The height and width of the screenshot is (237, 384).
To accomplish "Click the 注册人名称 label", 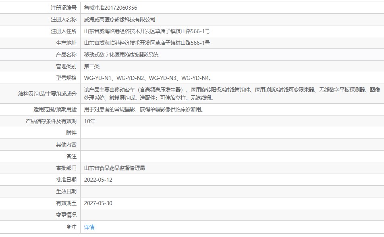I will [x=64, y=19].
